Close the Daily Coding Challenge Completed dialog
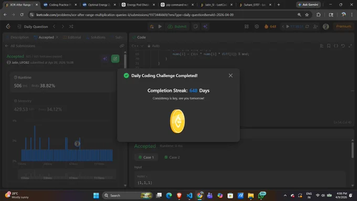Image resolution: width=357 pixels, height=201 pixels. tap(230, 76)
